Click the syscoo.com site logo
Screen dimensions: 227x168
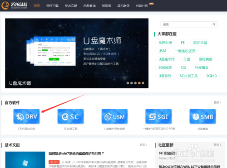15,5
